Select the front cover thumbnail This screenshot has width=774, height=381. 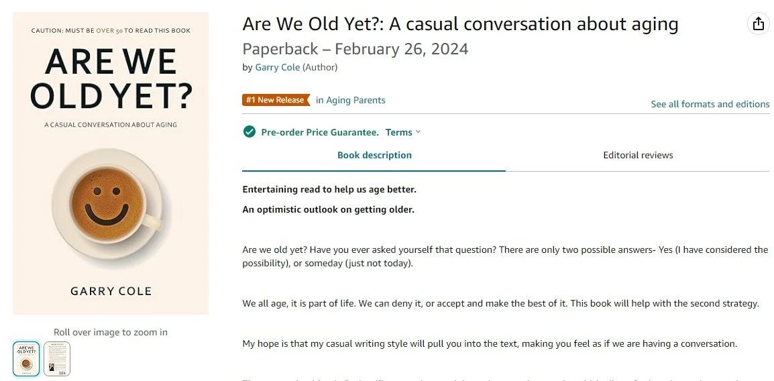[x=26, y=358]
